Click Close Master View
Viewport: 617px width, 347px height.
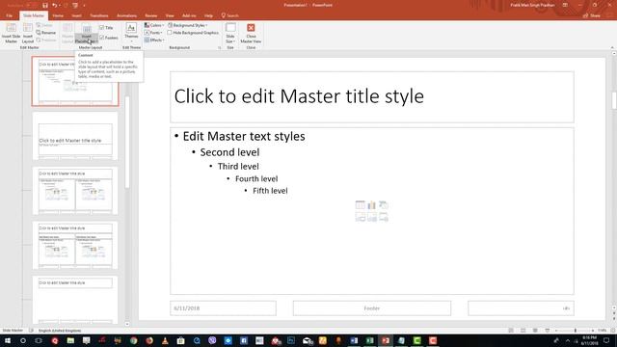click(x=251, y=33)
